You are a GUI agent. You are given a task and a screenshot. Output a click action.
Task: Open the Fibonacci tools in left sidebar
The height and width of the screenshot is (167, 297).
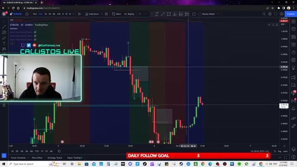(4, 32)
